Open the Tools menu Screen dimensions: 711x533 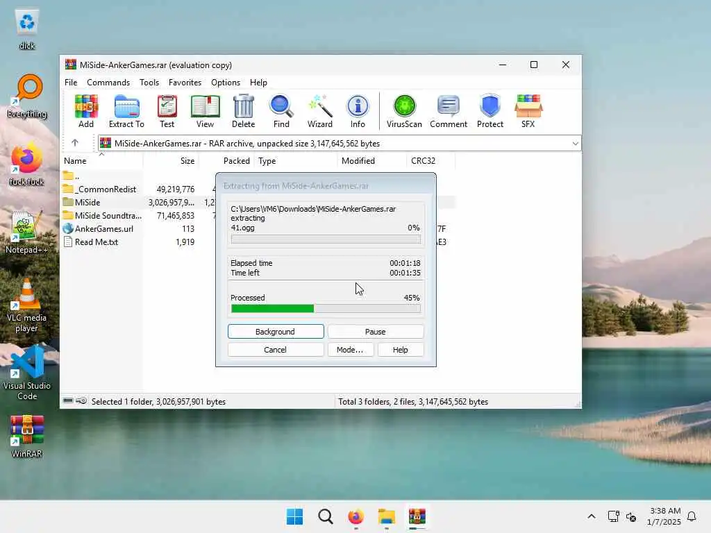(x=149, y=83)
